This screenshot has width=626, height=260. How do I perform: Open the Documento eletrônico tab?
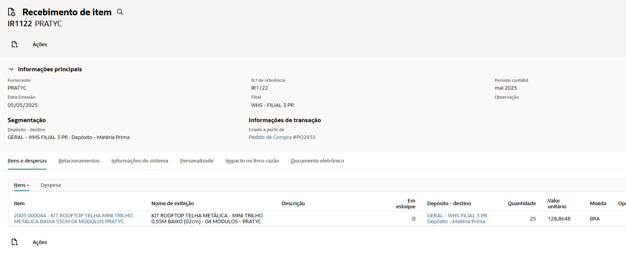[317, 161]
